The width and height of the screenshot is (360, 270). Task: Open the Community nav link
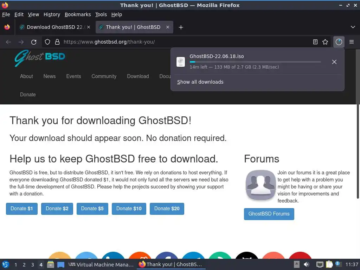[x=104, y=76]
